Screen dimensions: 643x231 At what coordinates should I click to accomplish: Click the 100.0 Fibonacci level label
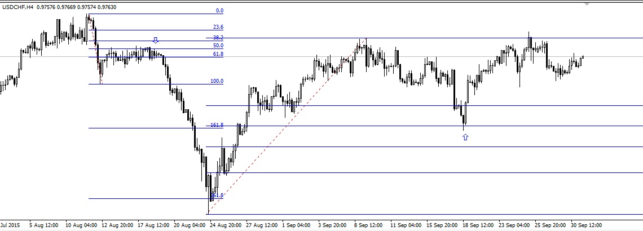pyautogui.click(x=217, y=81)
